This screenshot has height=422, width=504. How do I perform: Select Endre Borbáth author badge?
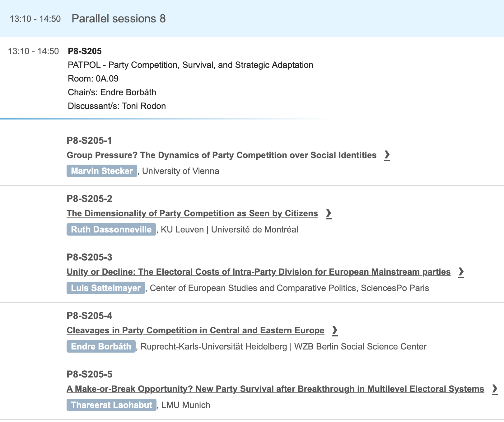pos(101,346)
